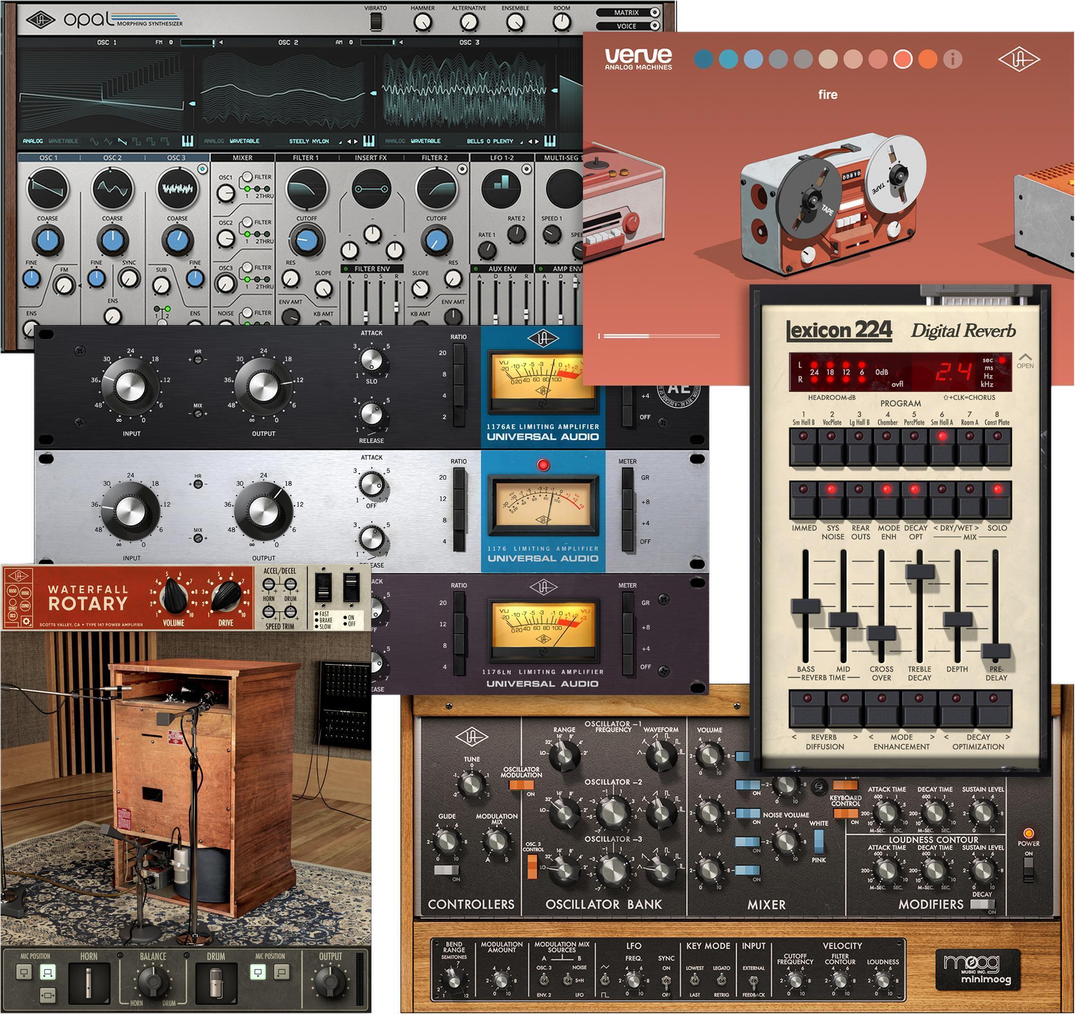Open the FM source arrow beside OSC 1 header
Screen dimensions: 1075x1014
point(220,42)
